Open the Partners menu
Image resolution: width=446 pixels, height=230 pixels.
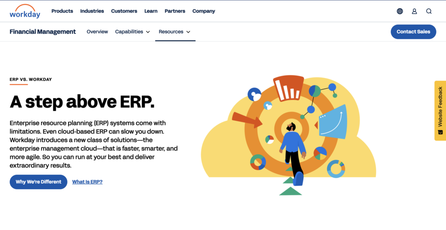pyautogui.click(x=175, y=11)
